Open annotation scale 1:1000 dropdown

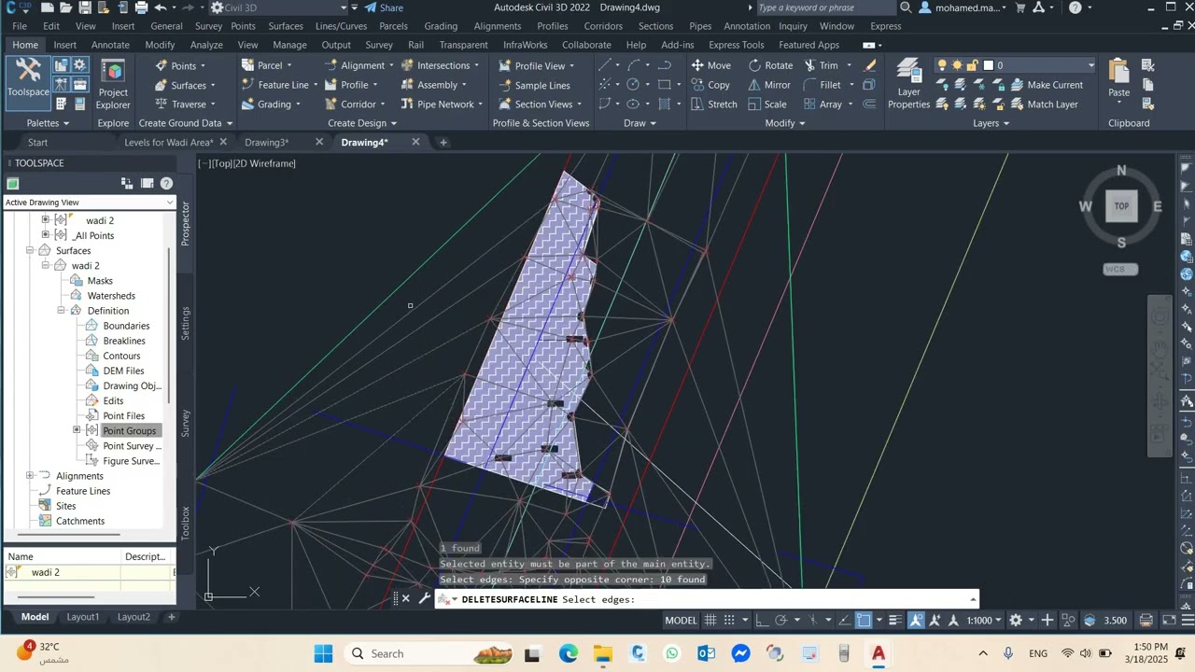coord(984,621)
